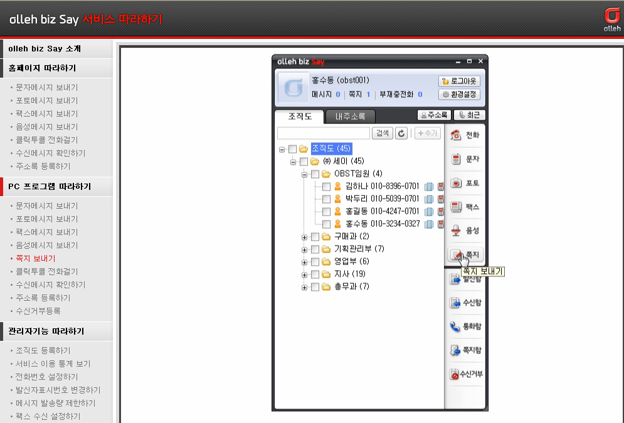Switch to the 내주소록 tab
This screenshot has width=624, height=423.
pyautogui.click(x=350, y=117)
